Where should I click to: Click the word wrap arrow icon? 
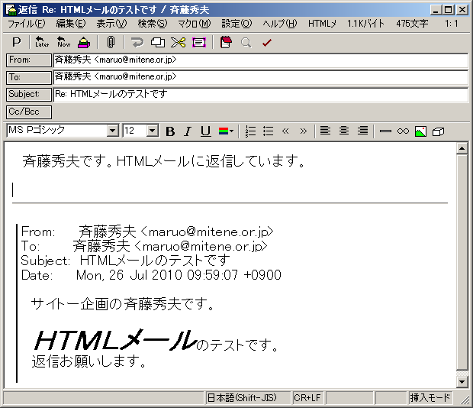pos(137,43)
